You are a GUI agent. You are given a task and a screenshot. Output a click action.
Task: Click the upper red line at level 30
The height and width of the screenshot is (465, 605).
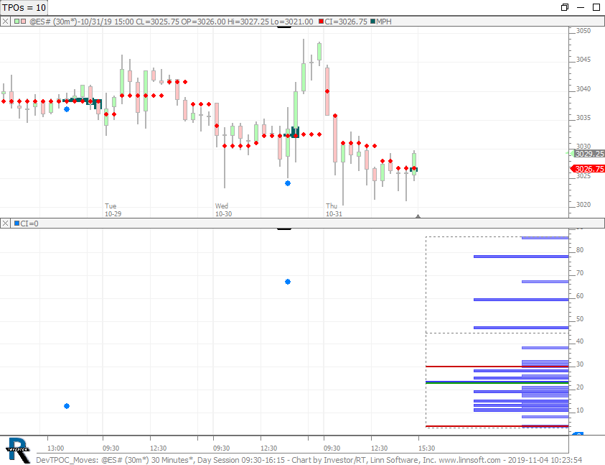pyautogui.click(x=497, y=367)
